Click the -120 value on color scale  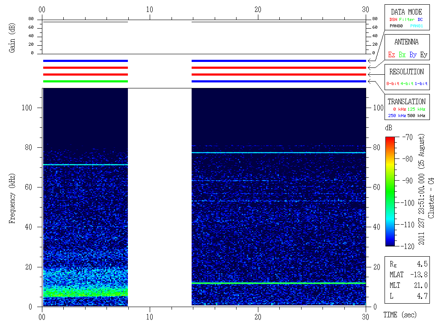[408, 246]
